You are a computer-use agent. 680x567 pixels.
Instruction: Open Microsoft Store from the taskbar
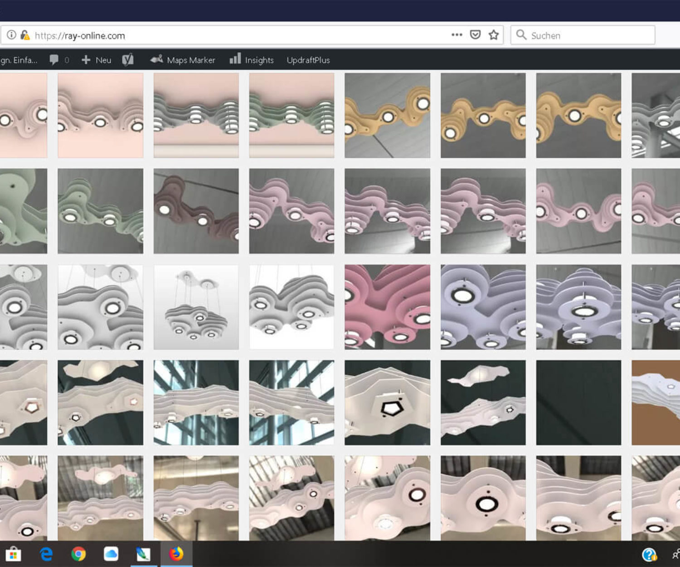tap(13, 554)
